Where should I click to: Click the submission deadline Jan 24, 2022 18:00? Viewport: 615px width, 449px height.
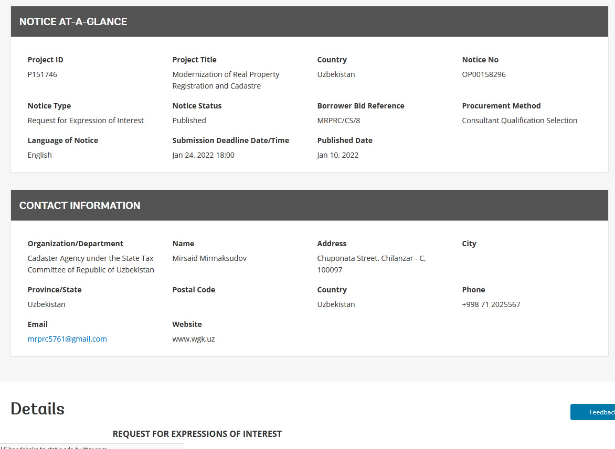[203, 155]
